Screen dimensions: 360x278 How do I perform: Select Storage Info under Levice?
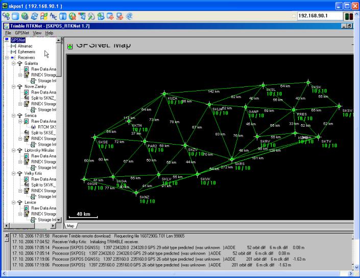coord(47,220)
